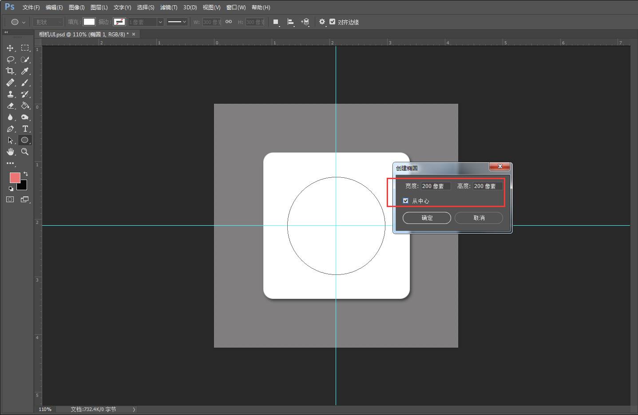Image resolution: width=638 pixels, height=415 pixels.
Task: Select the Type tool
Action: 25,129
